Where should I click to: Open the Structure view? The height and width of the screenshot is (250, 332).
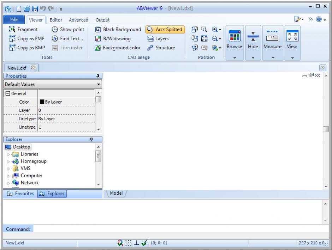point(161,48)
